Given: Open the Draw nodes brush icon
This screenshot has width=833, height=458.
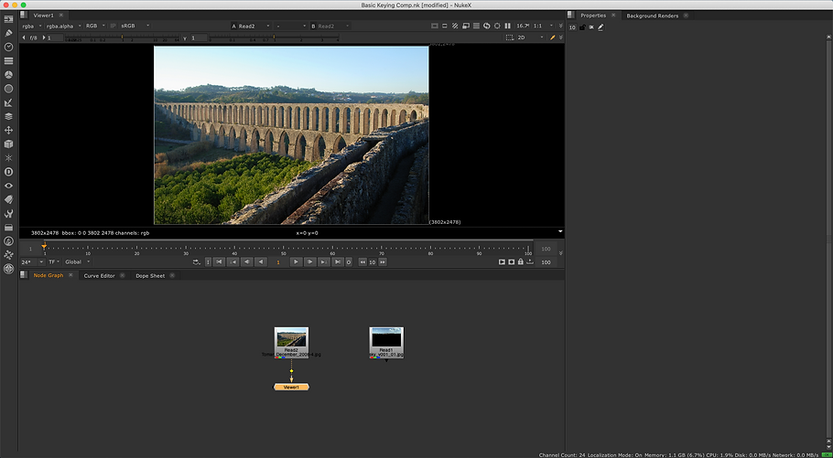Looking at the screenshot, I should [x=8, y=33].
